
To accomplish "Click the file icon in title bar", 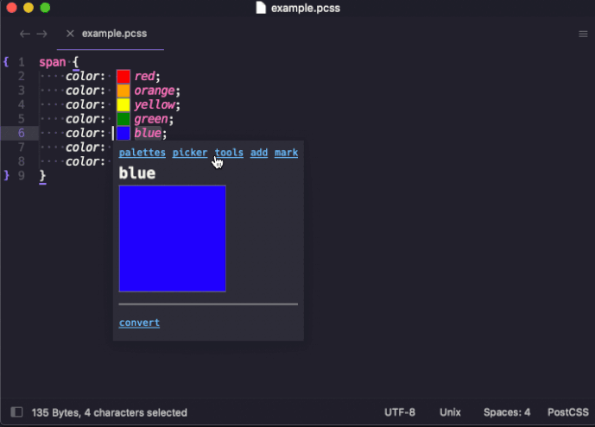I will pos(261,8).
